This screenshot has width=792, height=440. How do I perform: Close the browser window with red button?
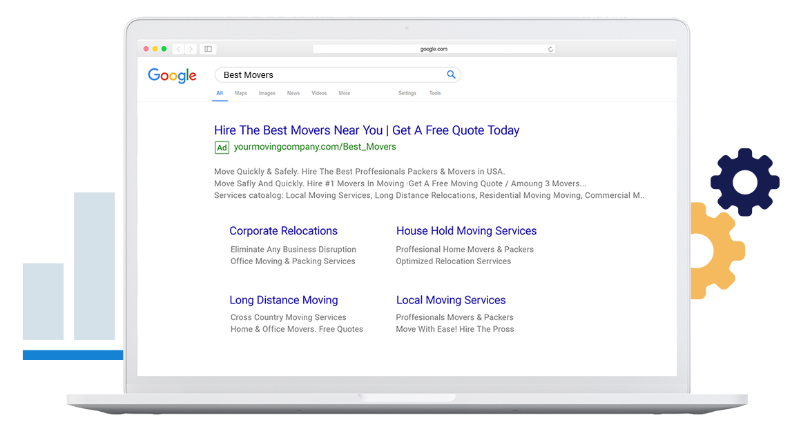[x=146, y=49]
